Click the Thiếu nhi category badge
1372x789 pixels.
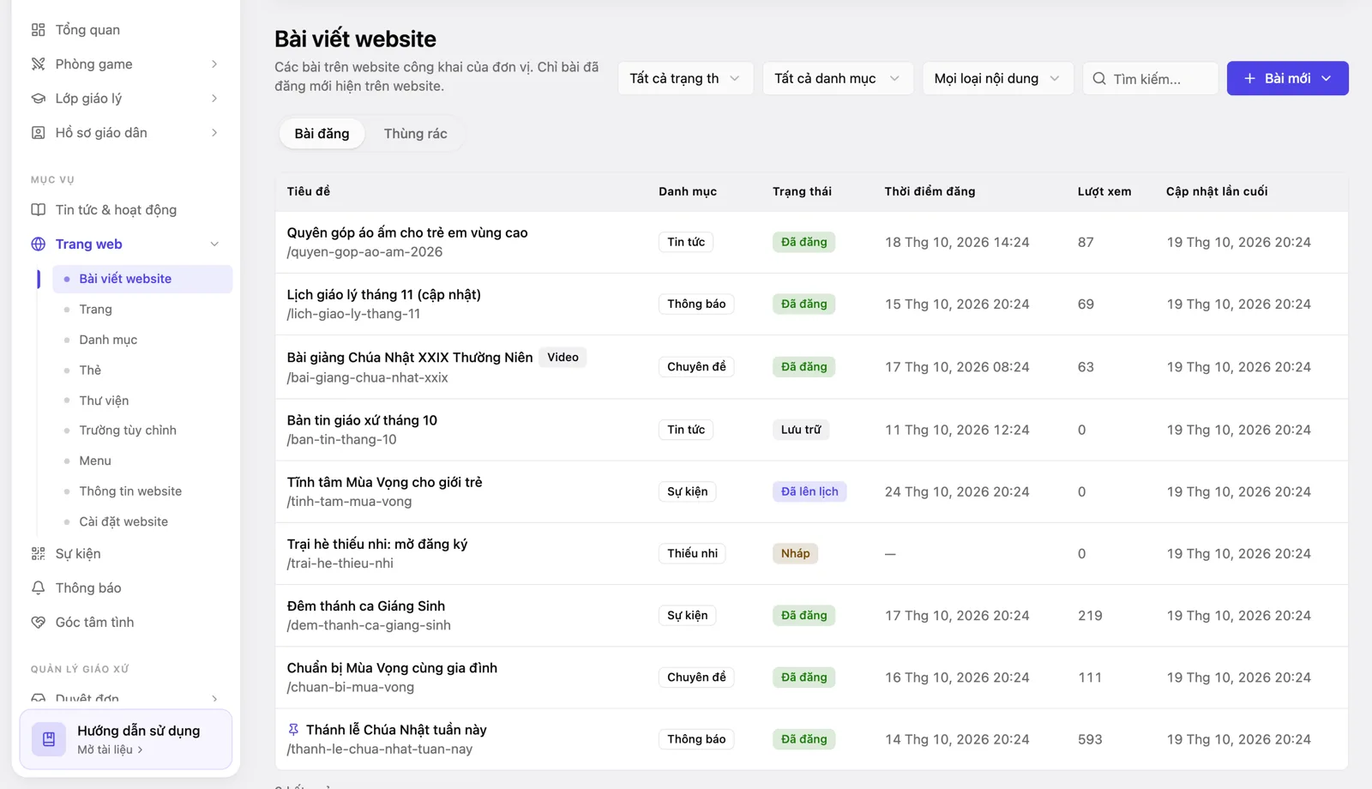coord(692,553)
